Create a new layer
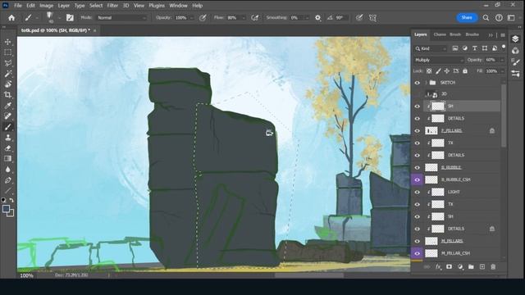The width and height of the screenshot is (525, 295). 482,266
